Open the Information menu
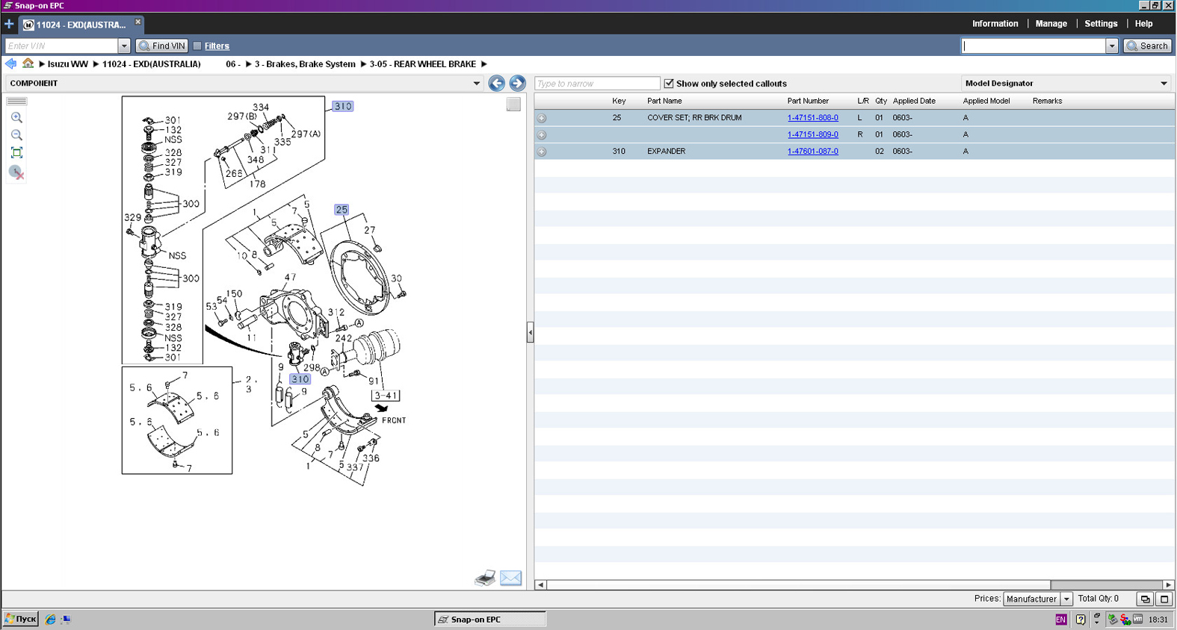Image resolution: width=1177 pixels, height=630 pixels. [x=995, y=24]
